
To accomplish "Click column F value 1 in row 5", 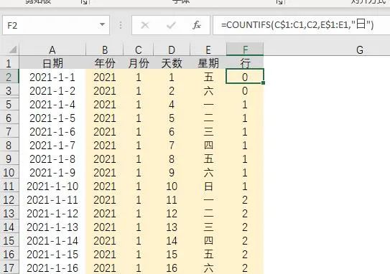I will point(245,105).
